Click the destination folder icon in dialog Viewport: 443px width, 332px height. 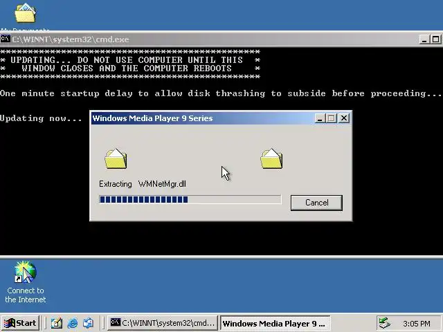[x=271, y=158]
